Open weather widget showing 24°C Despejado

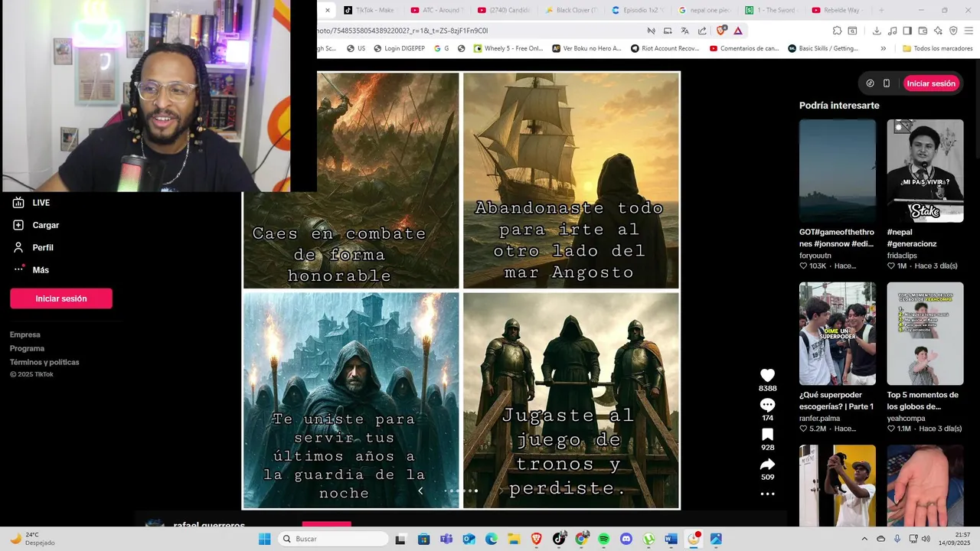tap(32, 539)
